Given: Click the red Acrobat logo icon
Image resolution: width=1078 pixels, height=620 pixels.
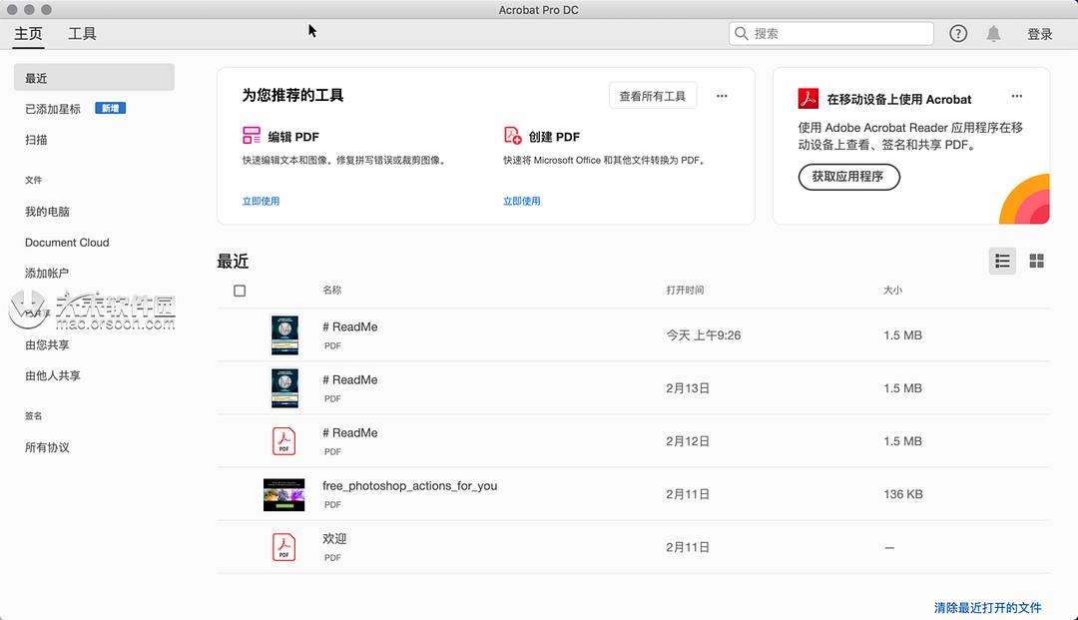Looking at the screenshot, I should [x=808, y=98].
